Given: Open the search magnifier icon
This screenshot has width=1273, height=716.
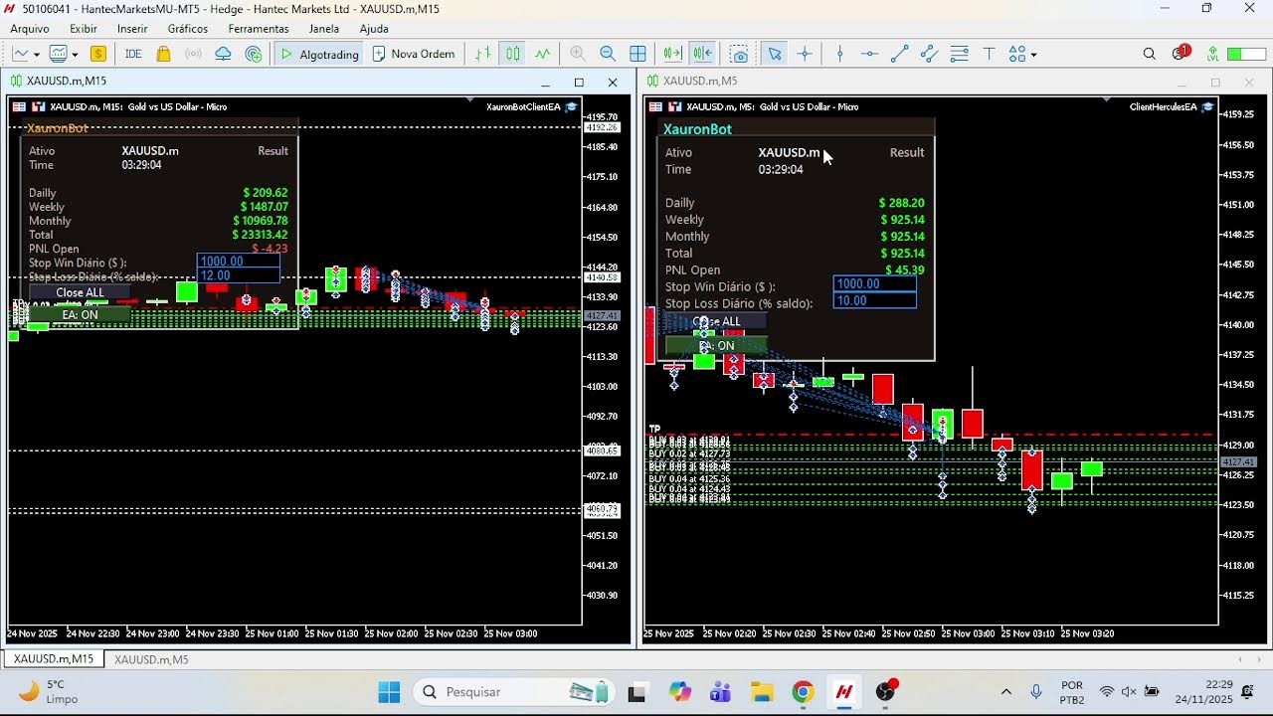Looking at the screenshot, I should click(1150, 54).
